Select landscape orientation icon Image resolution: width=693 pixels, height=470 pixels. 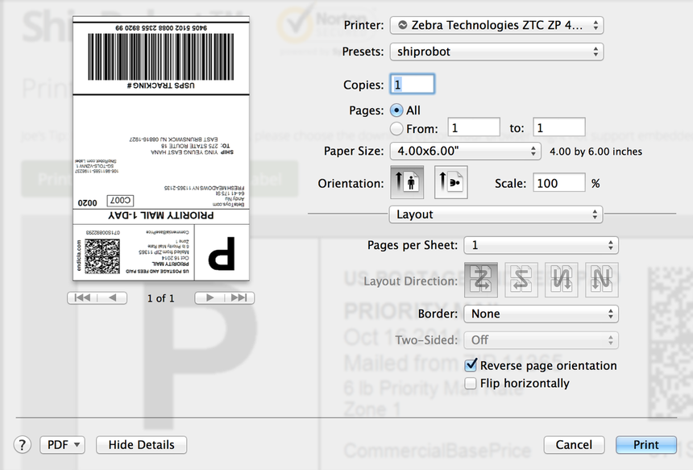coord(450,182)
